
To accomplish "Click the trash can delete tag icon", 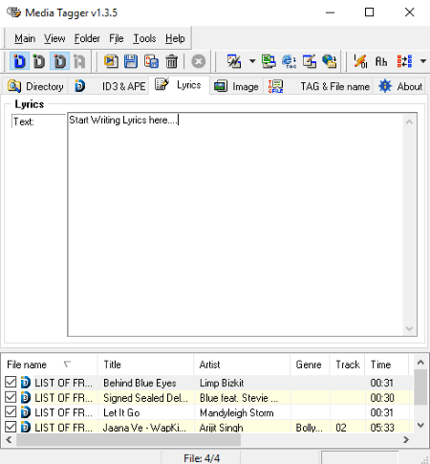I will pos(171,61).
